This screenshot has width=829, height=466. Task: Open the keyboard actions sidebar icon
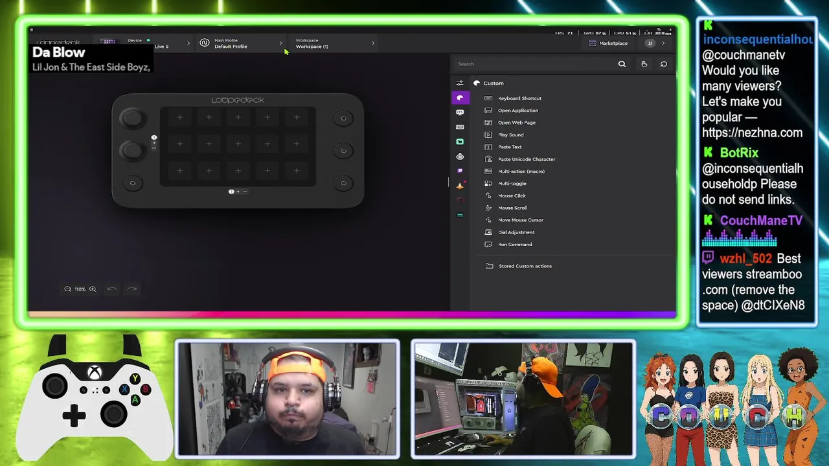click(x=460, y=127)
